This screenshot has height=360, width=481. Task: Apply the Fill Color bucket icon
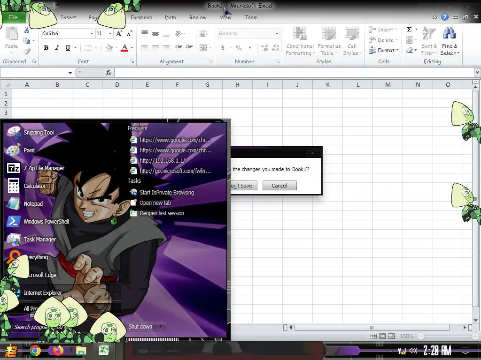(109, 47)
